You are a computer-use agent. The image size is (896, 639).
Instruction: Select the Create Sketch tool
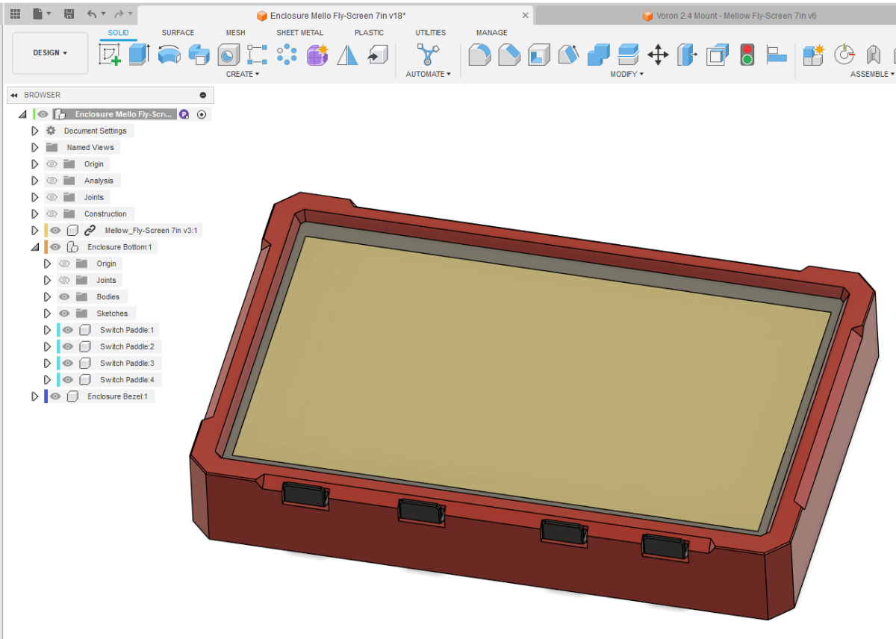click(110, 54)
